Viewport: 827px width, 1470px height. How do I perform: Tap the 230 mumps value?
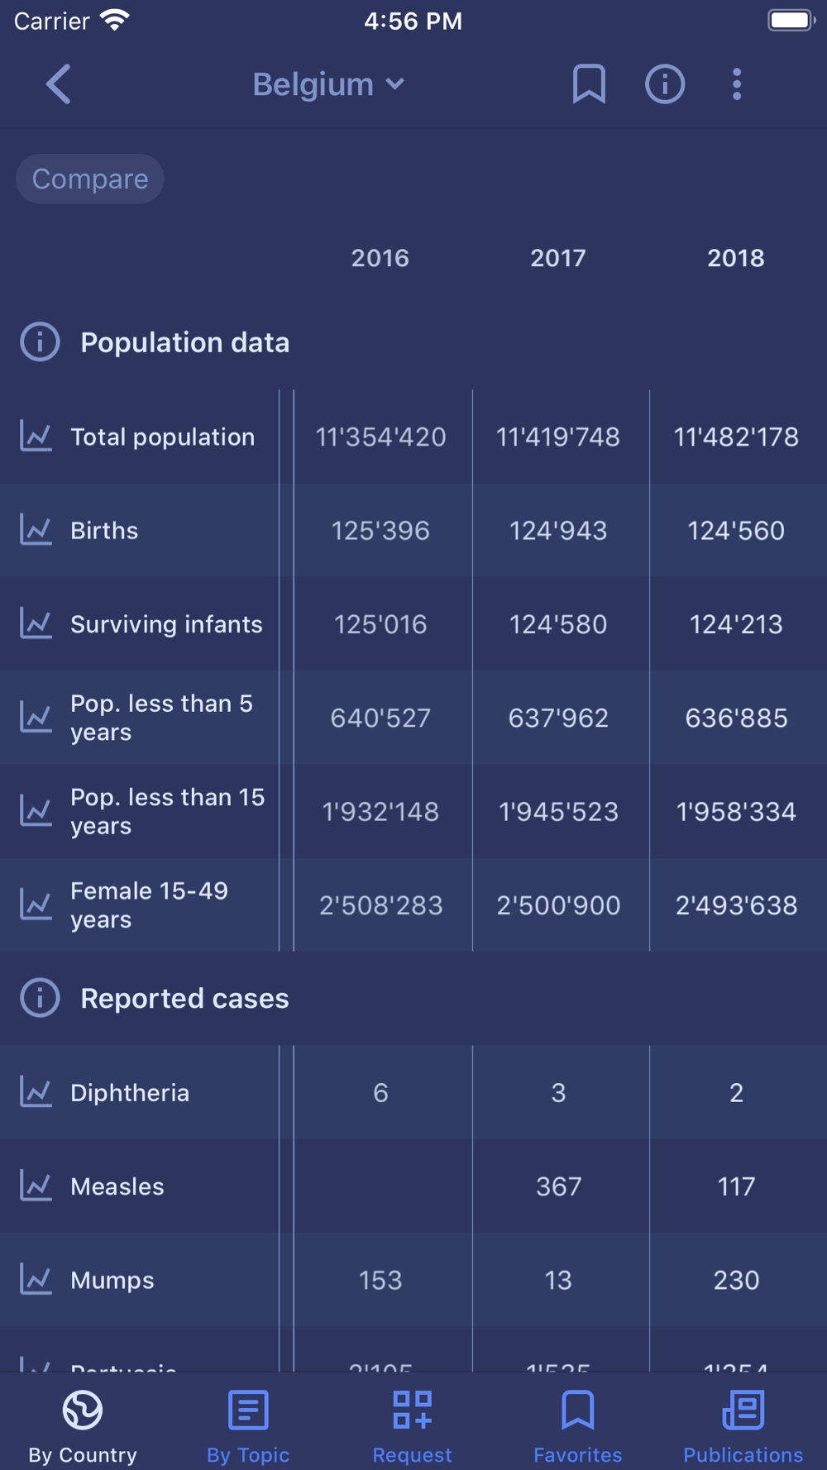point(736,1280)
